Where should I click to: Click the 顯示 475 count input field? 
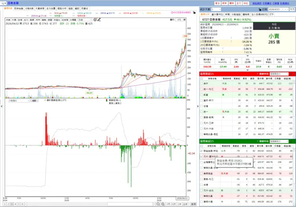tap(179, 20)
